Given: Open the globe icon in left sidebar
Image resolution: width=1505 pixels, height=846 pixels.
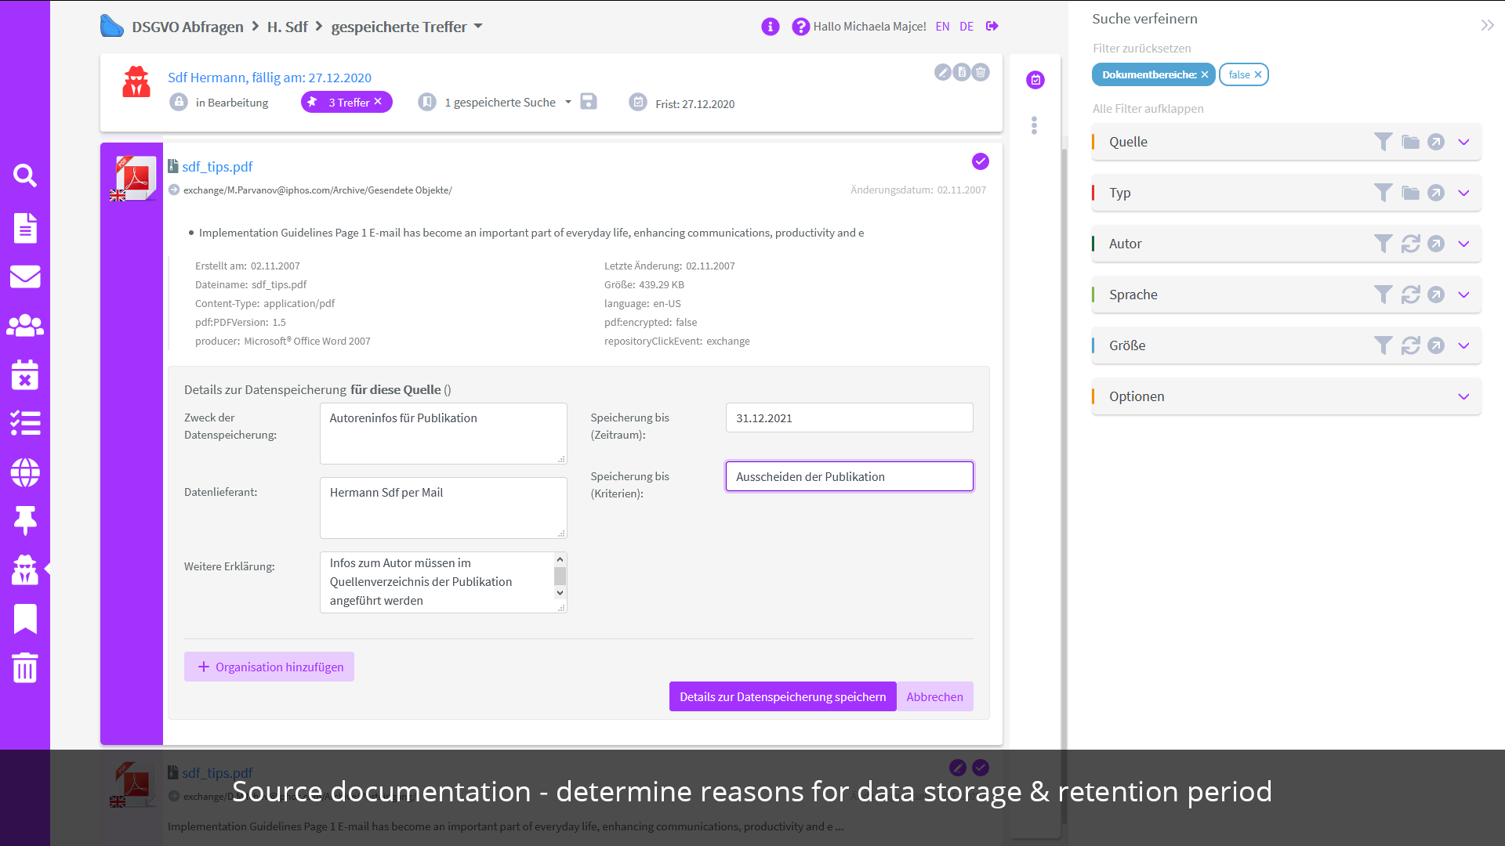Looking at the screenshot, I should [25, 472].
